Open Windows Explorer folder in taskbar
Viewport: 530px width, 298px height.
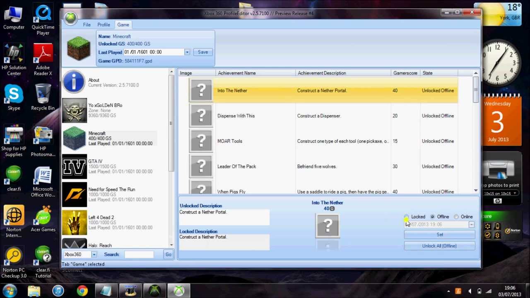pos(34,291)
